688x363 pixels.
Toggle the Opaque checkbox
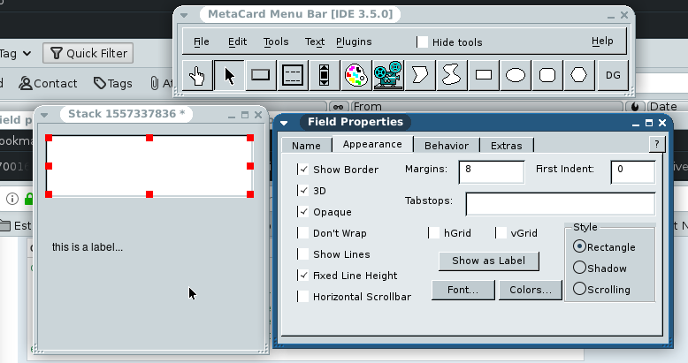coord(303,212)
